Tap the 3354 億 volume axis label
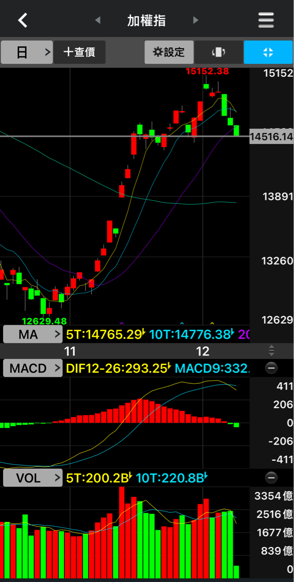Viewport: 294px width, 582px height. tap(274, 496)
